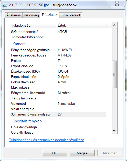Select the Vakumód row
The width and height of the screenshot is (127, 161).
(58, 103)
